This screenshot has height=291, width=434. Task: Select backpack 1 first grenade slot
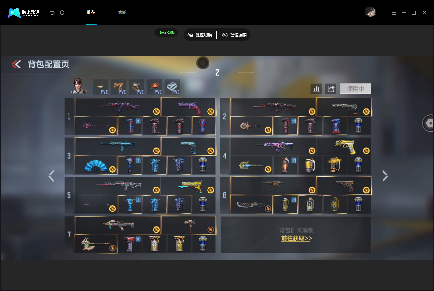(x=130, y=126)
